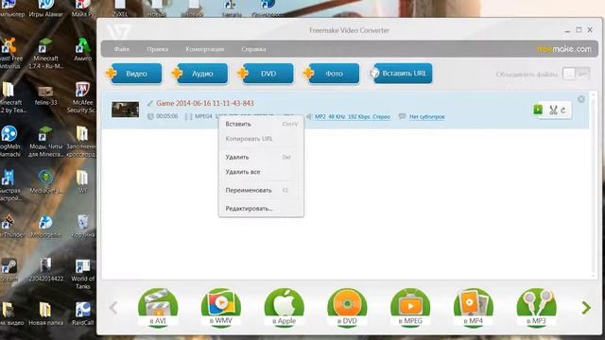This screenshot has height=340, width=605.
Task: Open the Нет субтитров subtitles dropdown
Action: tap(426, 117)
